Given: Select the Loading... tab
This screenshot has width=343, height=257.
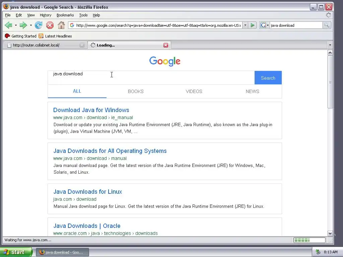Looking at the screenshot, I should pyautogui.click(x=129, y=45).
